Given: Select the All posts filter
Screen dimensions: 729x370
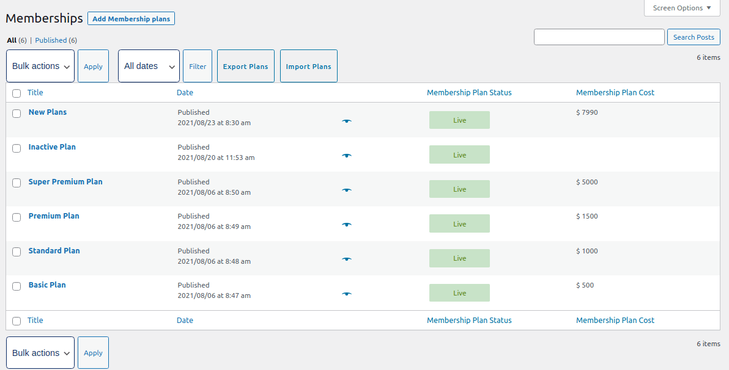Looking at the screenshot, I should click(x=10, y=40).
